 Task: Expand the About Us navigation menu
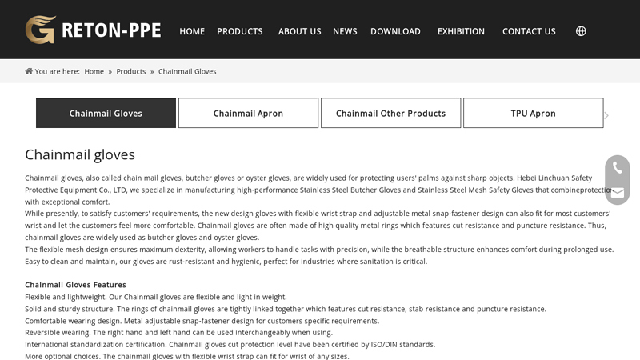tap(299, 31)
